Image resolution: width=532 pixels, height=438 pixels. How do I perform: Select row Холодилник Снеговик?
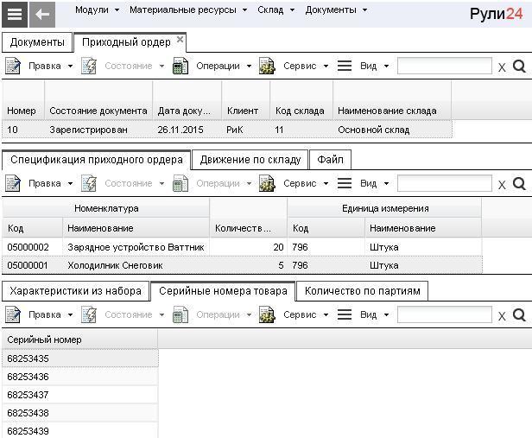click(242, 265)
